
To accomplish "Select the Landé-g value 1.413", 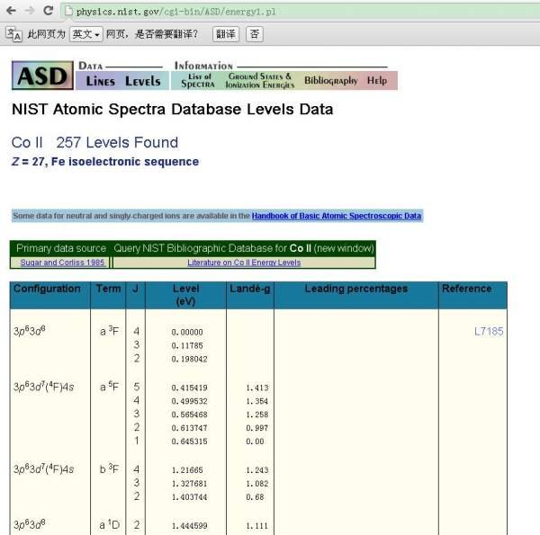I will tap(256, 388).
